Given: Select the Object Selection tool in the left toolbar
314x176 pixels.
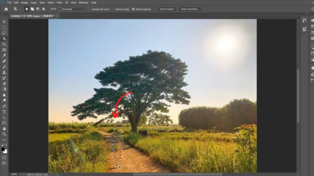Looking at the screenshot, I should tap(4, 39).
